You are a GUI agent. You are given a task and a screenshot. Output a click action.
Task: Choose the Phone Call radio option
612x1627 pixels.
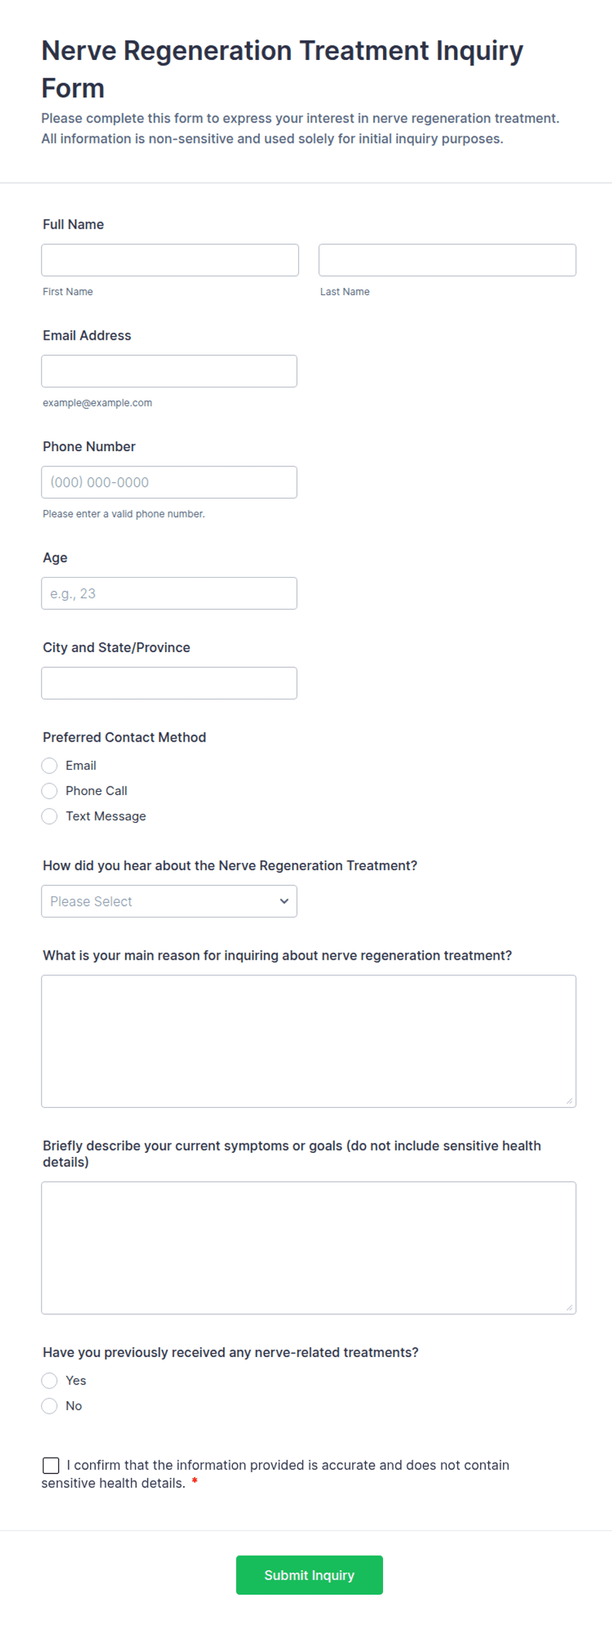click(x=49, y=790)
